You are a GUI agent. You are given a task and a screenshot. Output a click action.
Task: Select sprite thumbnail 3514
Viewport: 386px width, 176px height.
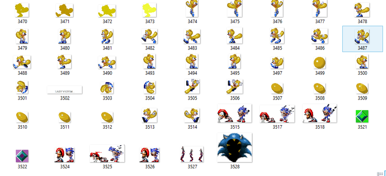[192, 115]
